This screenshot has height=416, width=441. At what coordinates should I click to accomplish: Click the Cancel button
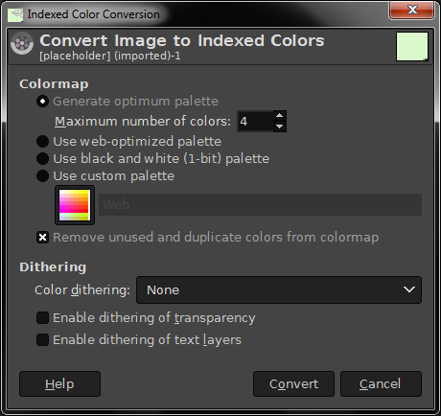tap(381, 383)
